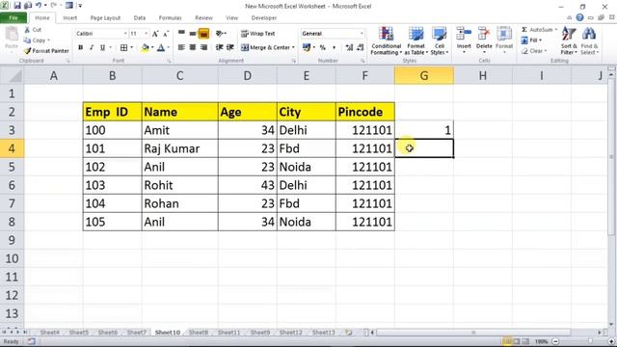617x347 pixels.
Task: Expand the Borders dropdown arrow
Action: click(x=131, y=47)
